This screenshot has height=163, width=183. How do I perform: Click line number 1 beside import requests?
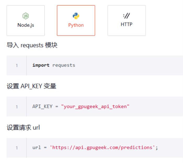coord(17,66)
